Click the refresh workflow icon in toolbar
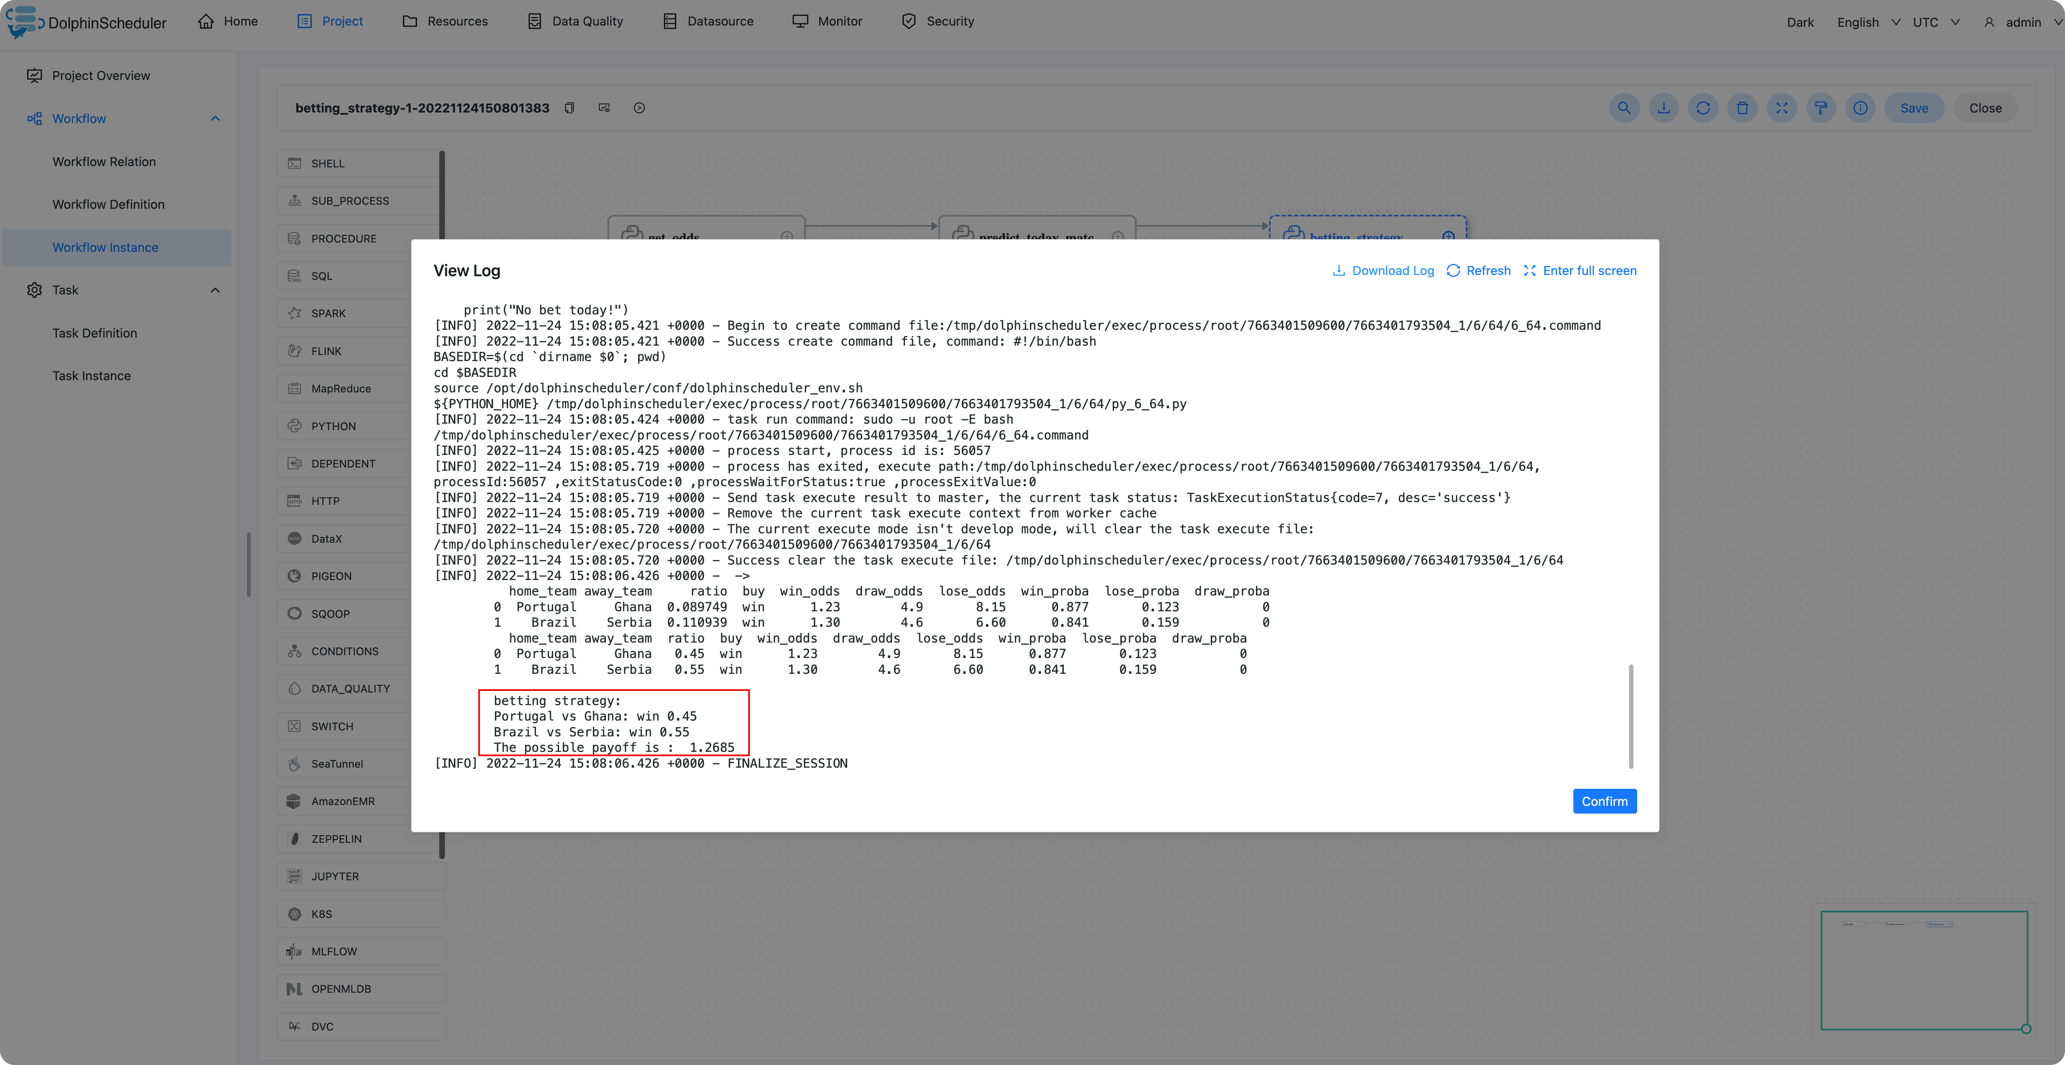2065x1065 pixels. [x=1702, y=107]
